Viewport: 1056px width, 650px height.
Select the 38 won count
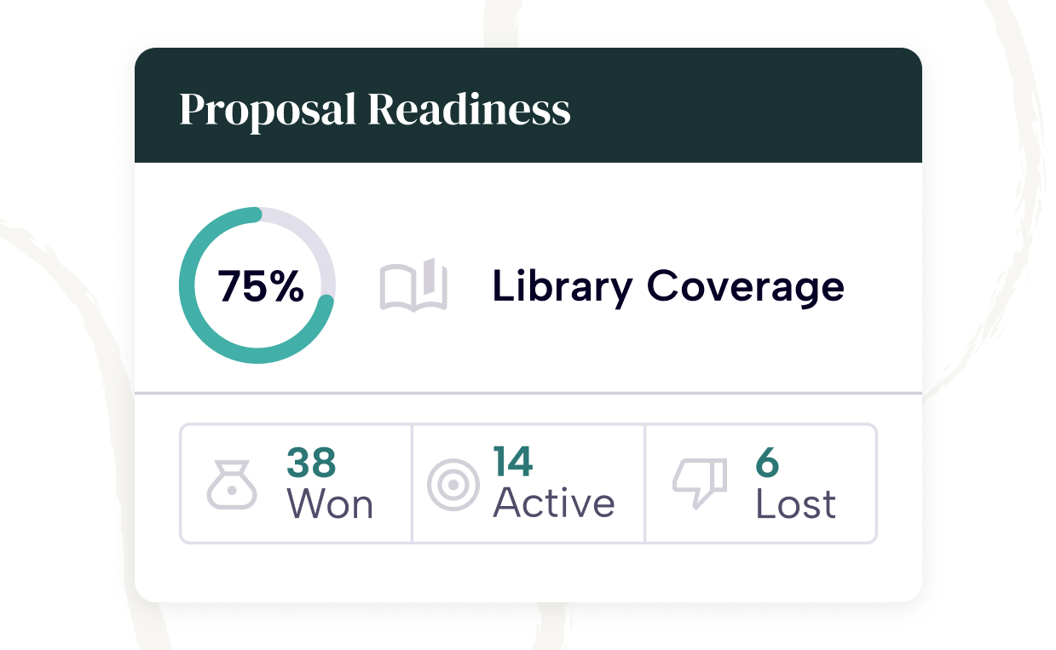[x=311, y=463]
